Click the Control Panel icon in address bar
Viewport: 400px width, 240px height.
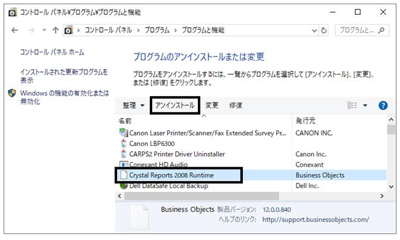[x=68, y=30]
